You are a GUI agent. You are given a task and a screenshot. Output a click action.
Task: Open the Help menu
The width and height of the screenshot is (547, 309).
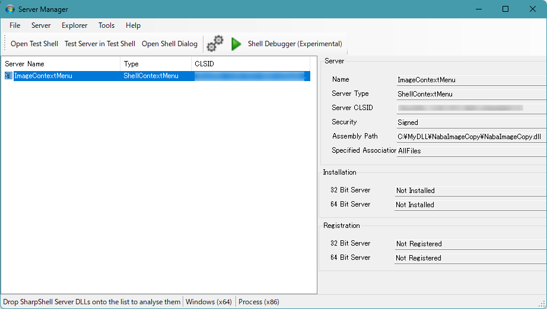[x=133, y=25]
